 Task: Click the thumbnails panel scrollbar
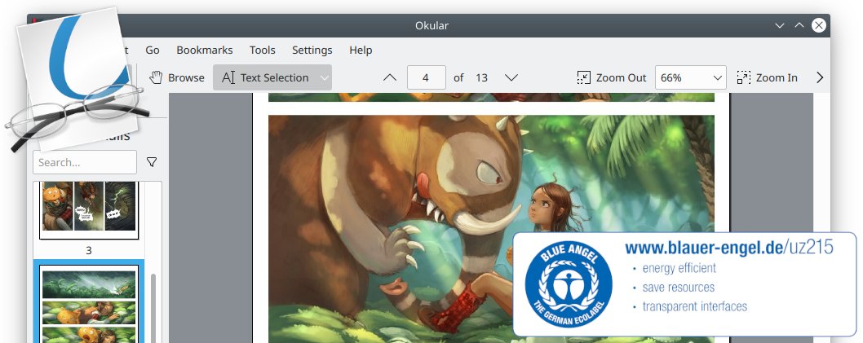[x=153, y=308]
